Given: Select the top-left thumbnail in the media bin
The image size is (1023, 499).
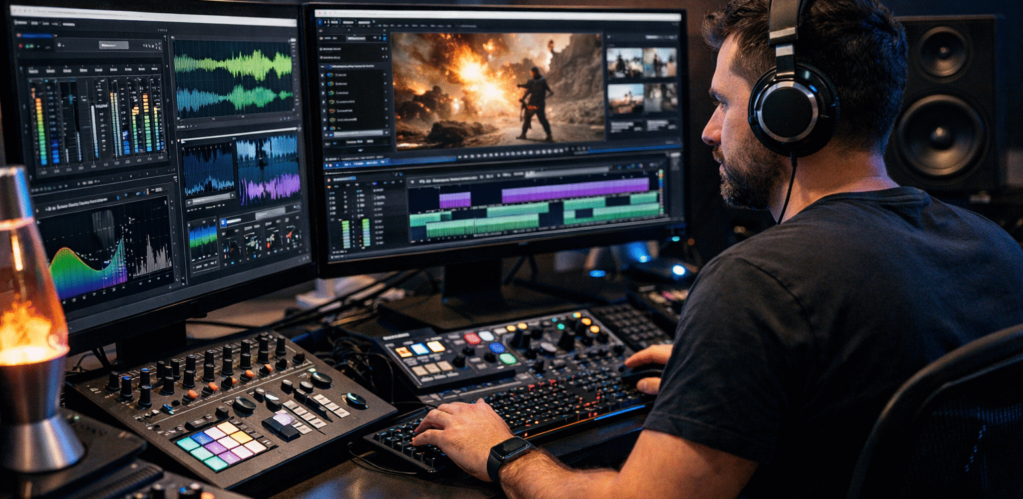Looking at the screenshot, I should tap(623, 63).
